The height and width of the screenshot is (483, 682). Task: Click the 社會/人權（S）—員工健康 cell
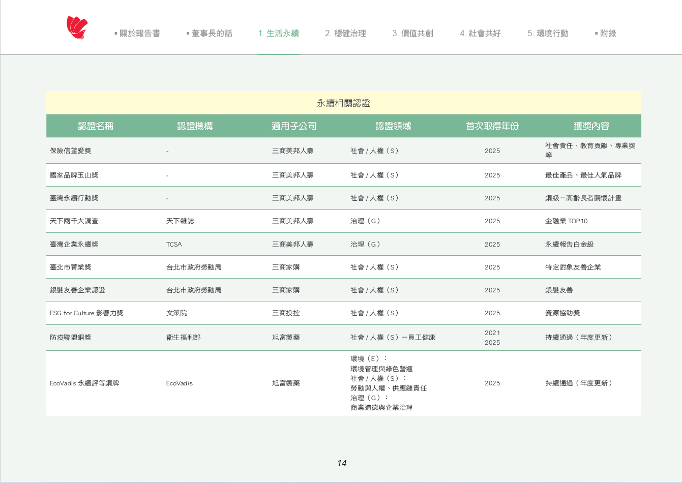tap(393, 338)
